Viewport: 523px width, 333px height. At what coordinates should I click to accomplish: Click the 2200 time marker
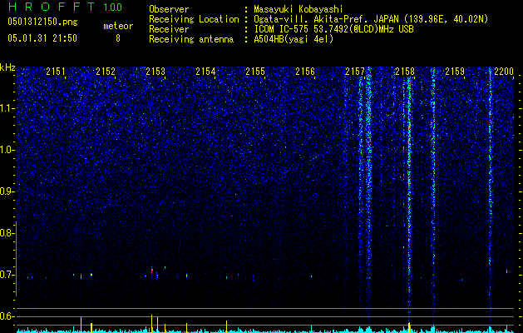(x=504, y=71)
